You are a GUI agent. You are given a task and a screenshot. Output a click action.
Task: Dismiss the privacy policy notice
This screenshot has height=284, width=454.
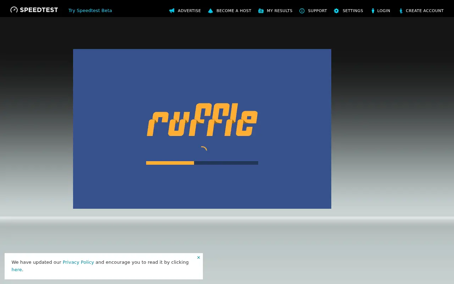pyautogui.click(x=199, y=257)
